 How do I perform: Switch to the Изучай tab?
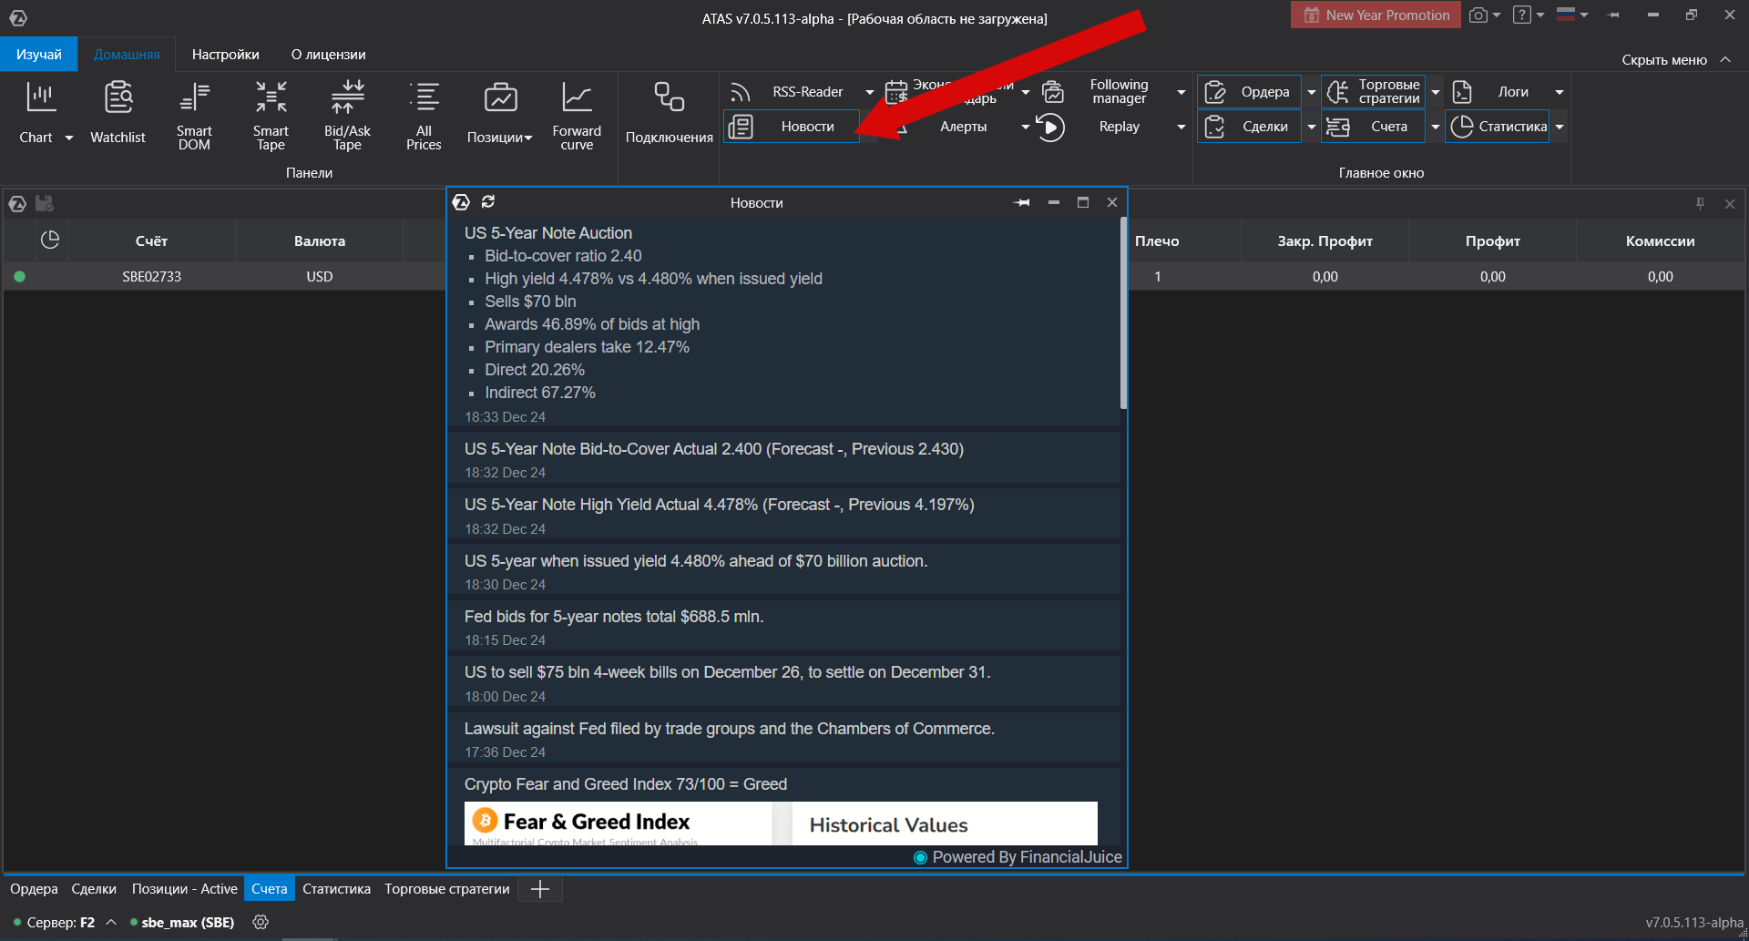click(x=39, y=55)
